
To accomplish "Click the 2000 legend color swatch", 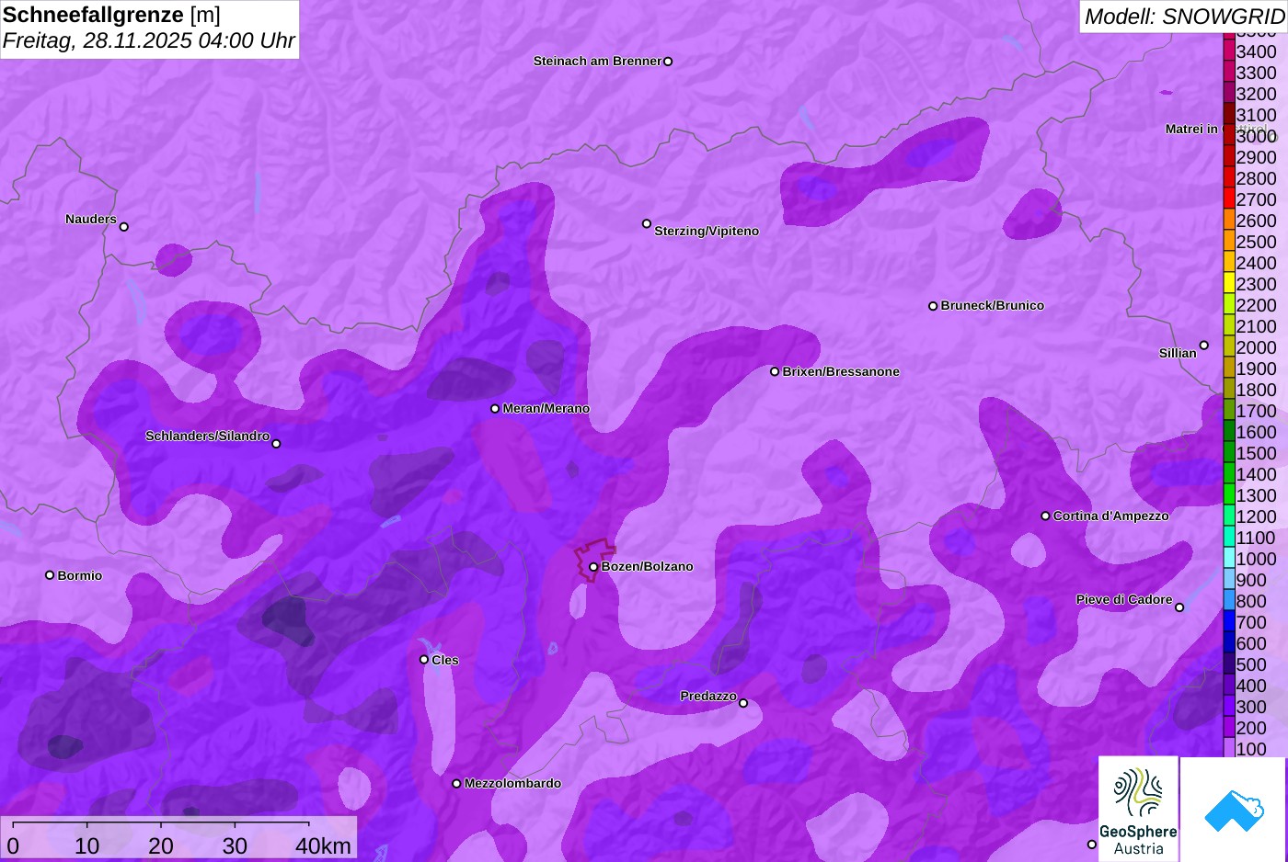I will (1228, 346).
